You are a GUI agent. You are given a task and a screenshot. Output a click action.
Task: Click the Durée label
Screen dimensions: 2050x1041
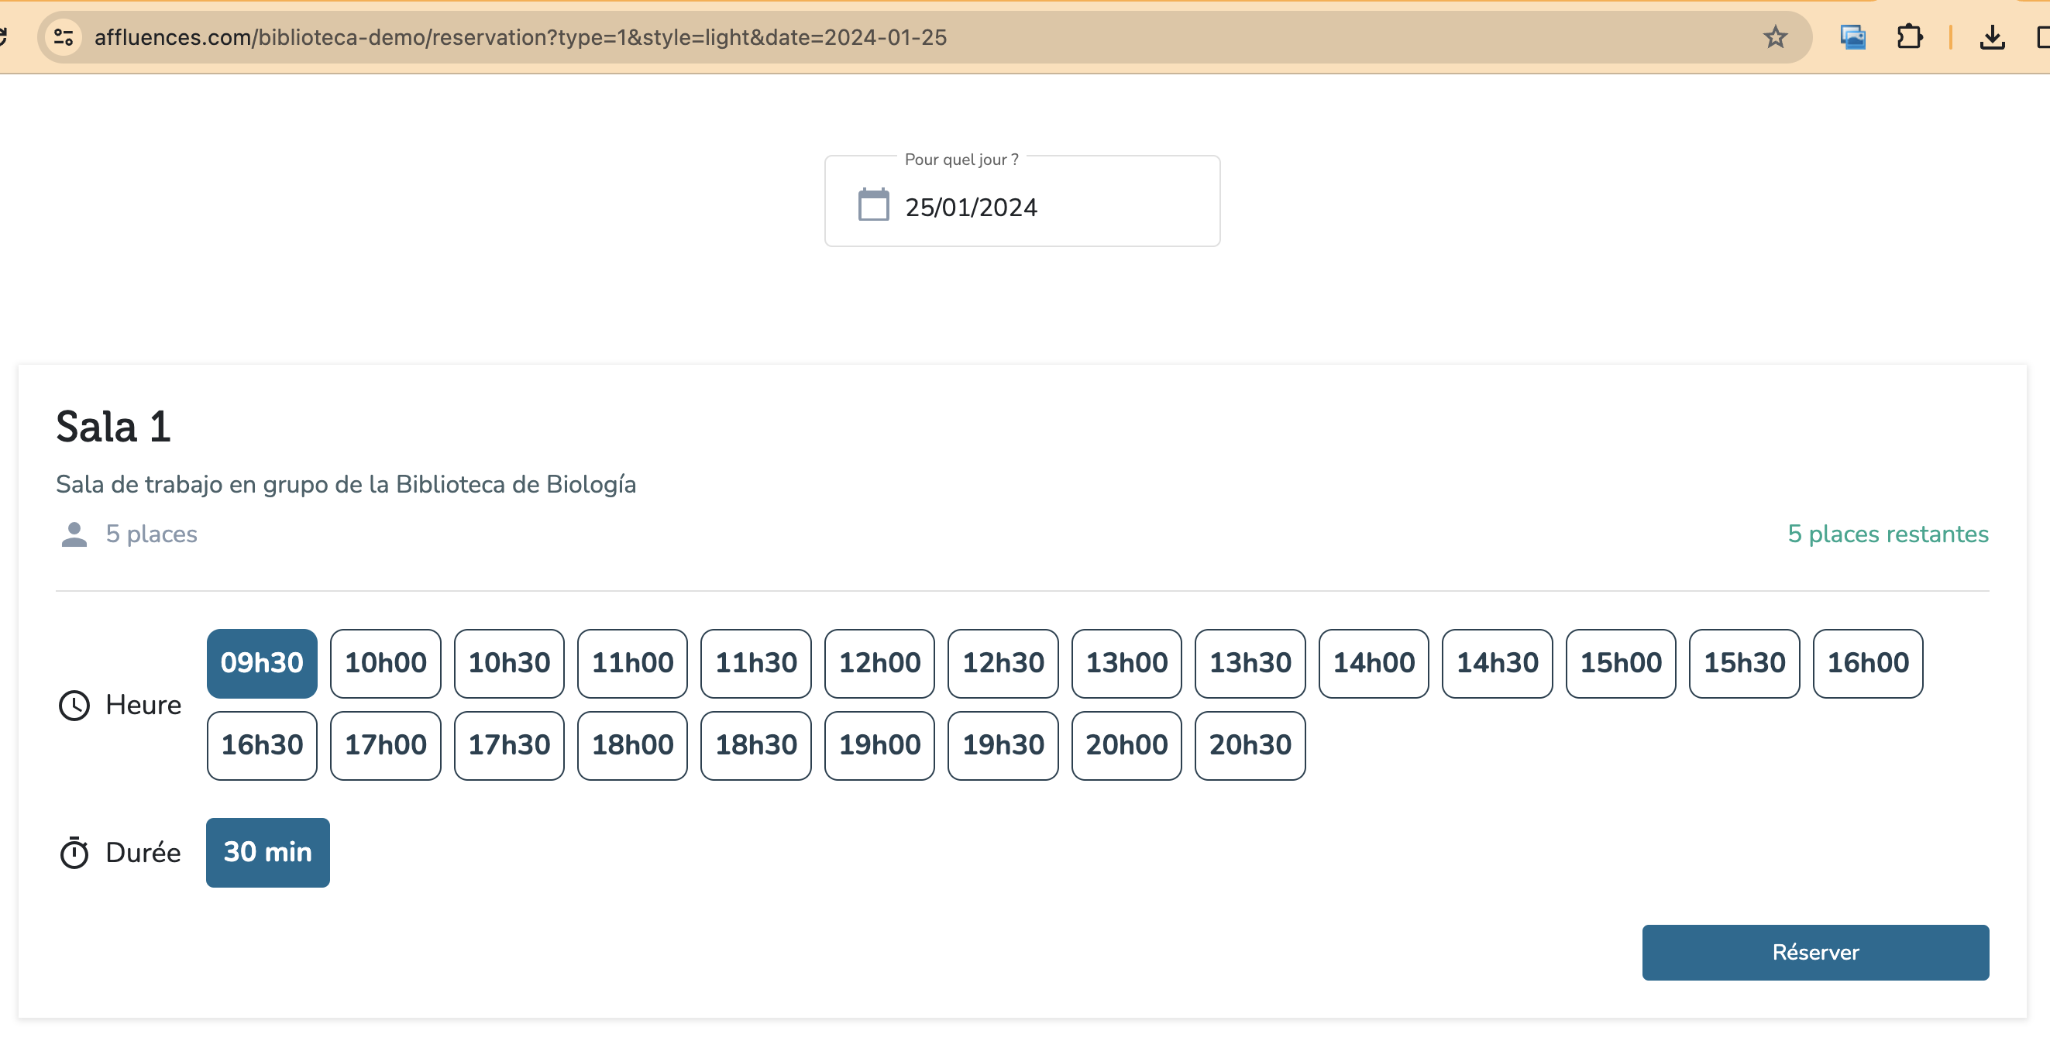coord(143,854)
